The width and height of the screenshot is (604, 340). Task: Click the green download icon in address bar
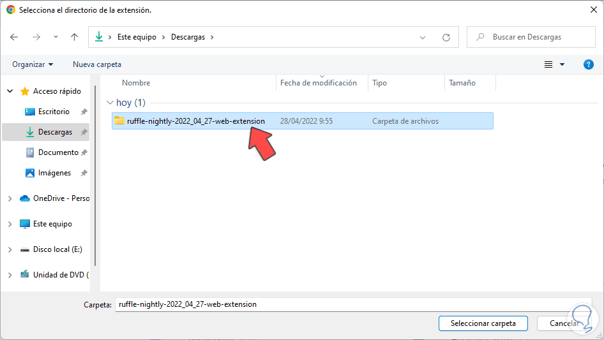click(99, 36)
